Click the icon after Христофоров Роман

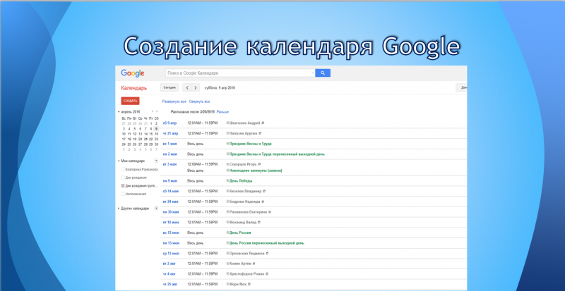point(267,274)
